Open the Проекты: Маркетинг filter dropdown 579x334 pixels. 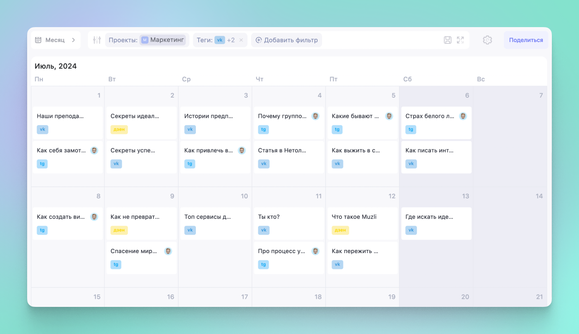pos(147,40)
